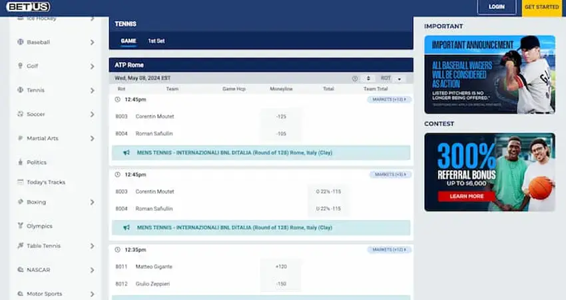Select the Olympics icon in sidebar

(x=20, y=226)
